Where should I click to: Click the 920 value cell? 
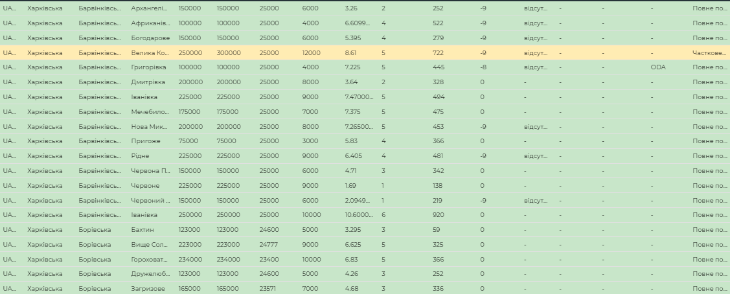coord(439,215)
